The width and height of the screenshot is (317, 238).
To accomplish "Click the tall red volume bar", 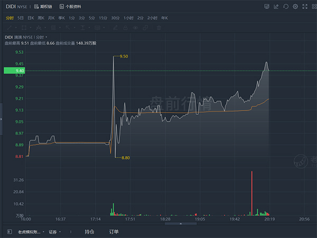I will click(x=251, y=193).
